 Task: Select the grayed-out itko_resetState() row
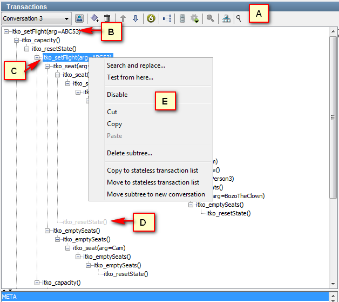pos(85,222)
